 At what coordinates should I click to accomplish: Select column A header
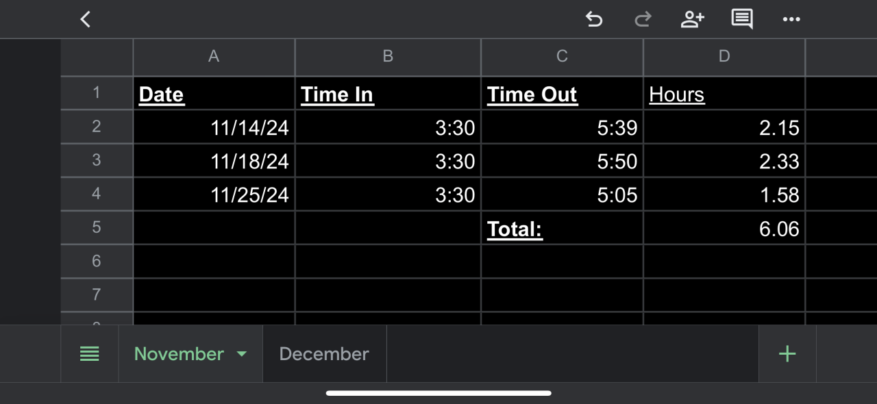[214, 57]
